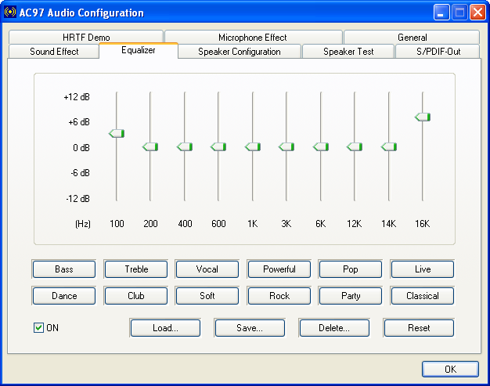Click the -6 dB scale label
The height and width of the screenshot is (386, 490).
point(81,173)
